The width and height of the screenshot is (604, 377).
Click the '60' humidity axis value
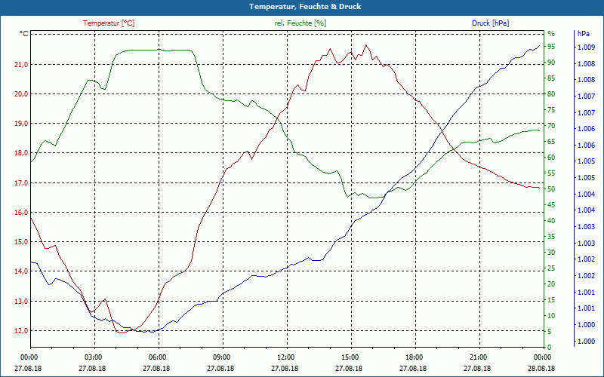551,158
